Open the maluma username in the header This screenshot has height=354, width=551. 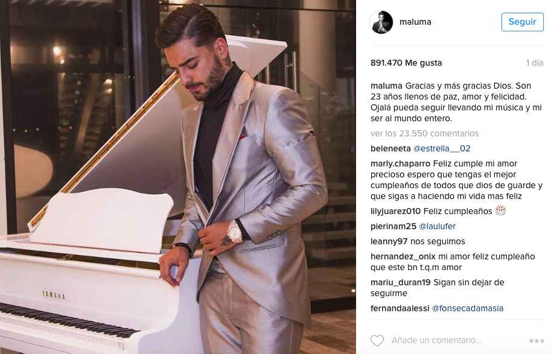click(x=415, y=22)
